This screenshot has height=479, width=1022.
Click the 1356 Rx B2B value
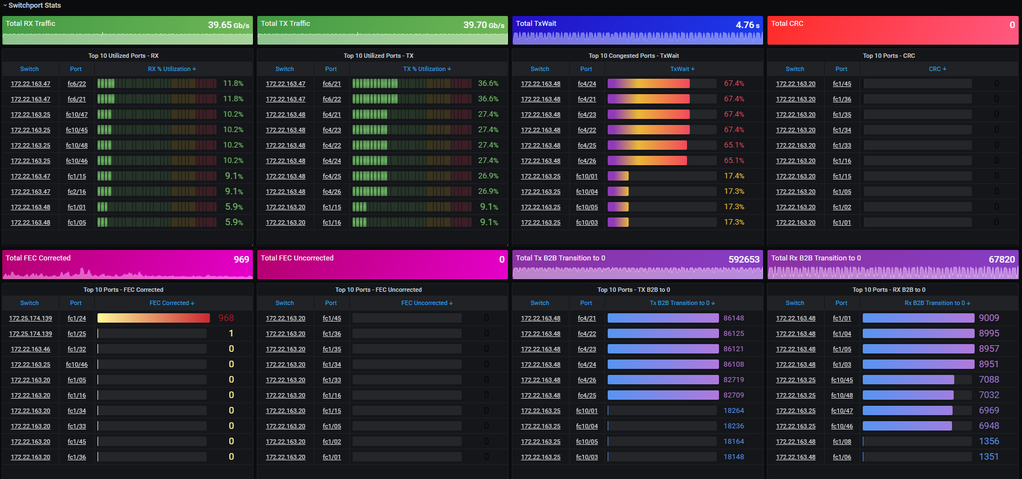click(x=989, y=442)
